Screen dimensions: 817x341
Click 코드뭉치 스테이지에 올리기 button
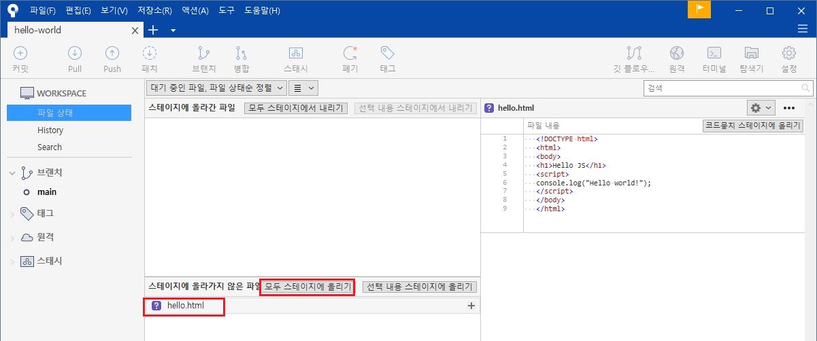752,126
